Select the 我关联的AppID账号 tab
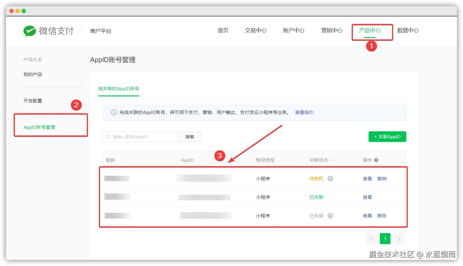Viewport: 463px width, 266px height. [x=119, y=89]
